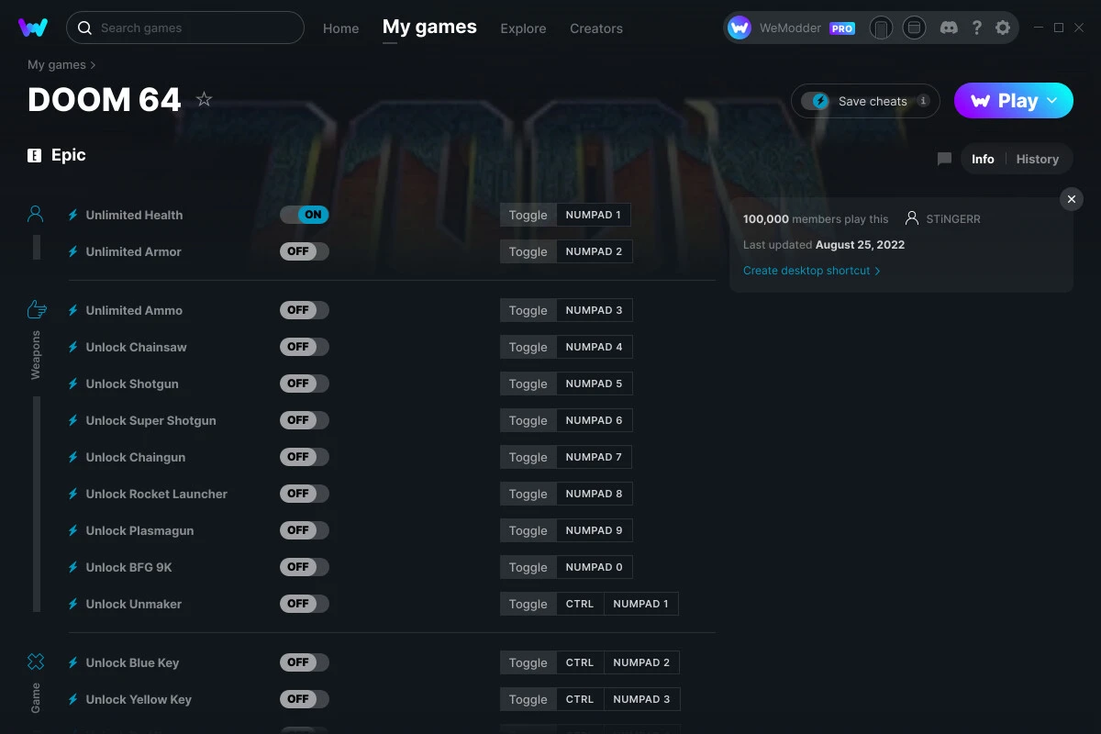1101x734 pixels.
Task: Click Toggle button for Unlock Chainsaw
Action: 528,347
